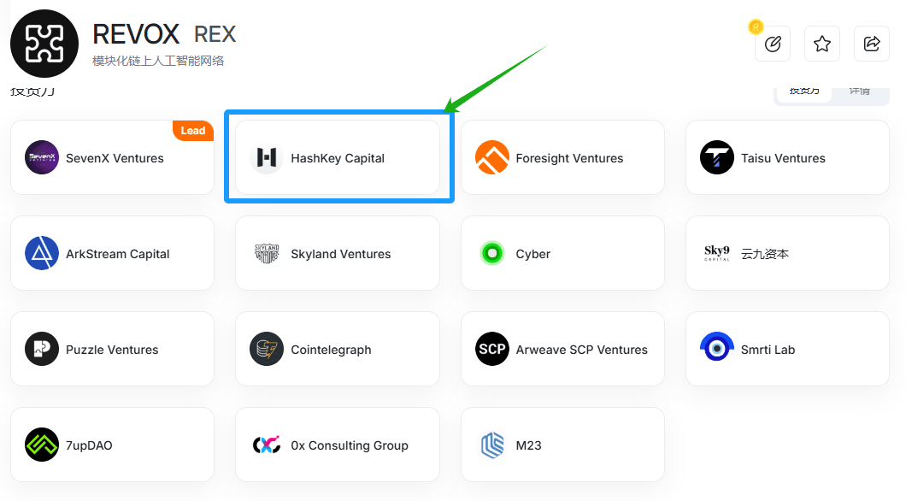Toggle the star favorite button
Viewport: 906px width, 501px height.
point(822,44)
